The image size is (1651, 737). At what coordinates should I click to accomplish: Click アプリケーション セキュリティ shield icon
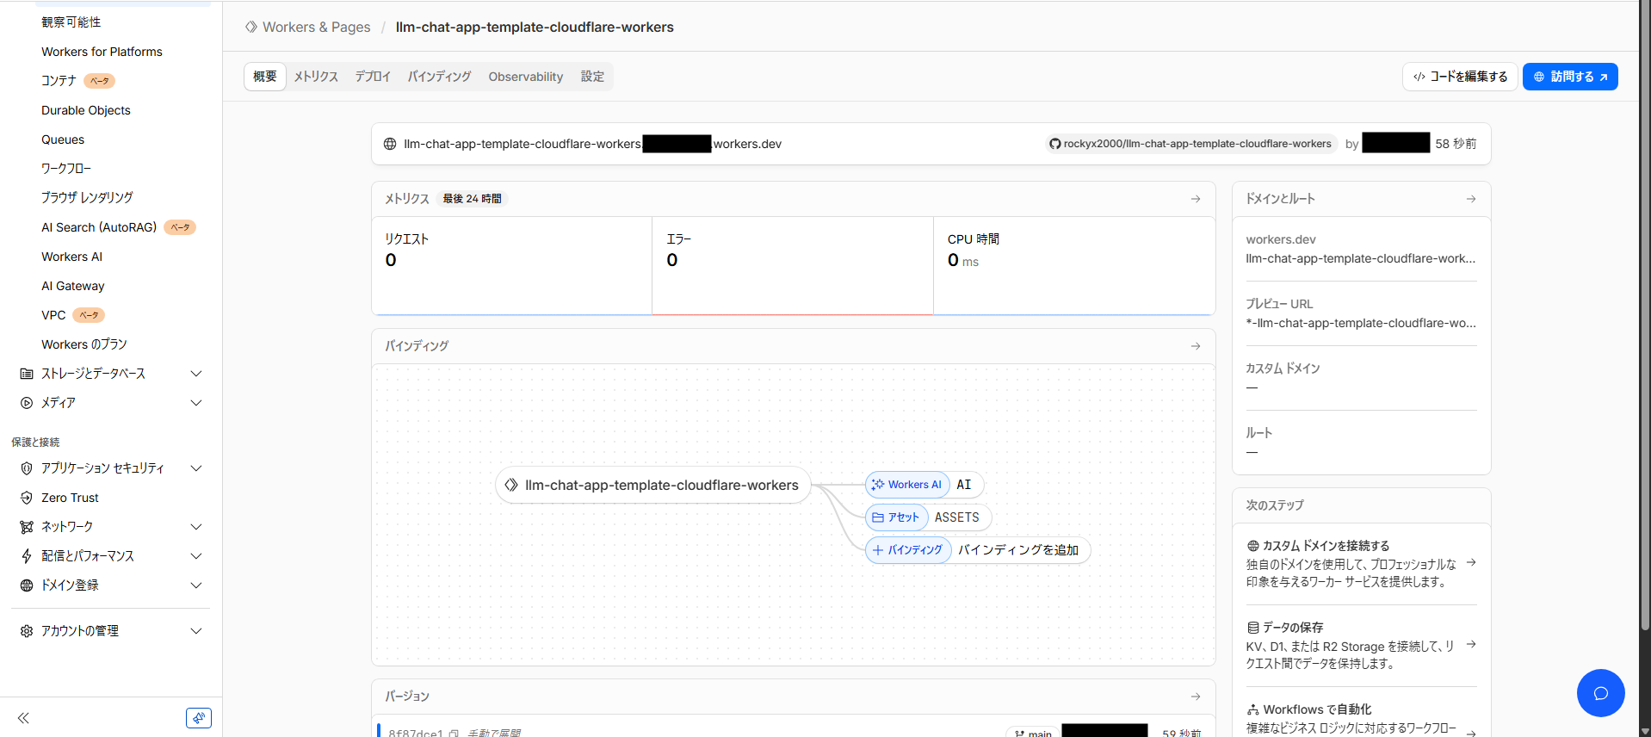tap(27, 468)
